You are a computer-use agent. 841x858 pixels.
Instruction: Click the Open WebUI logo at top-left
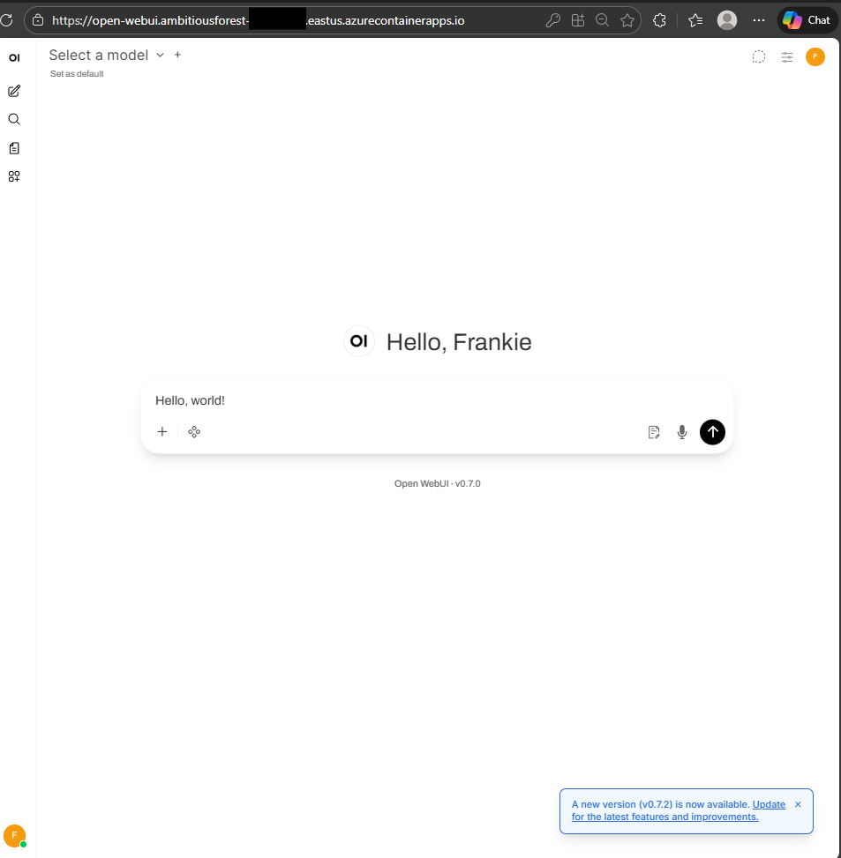point(14,58)
